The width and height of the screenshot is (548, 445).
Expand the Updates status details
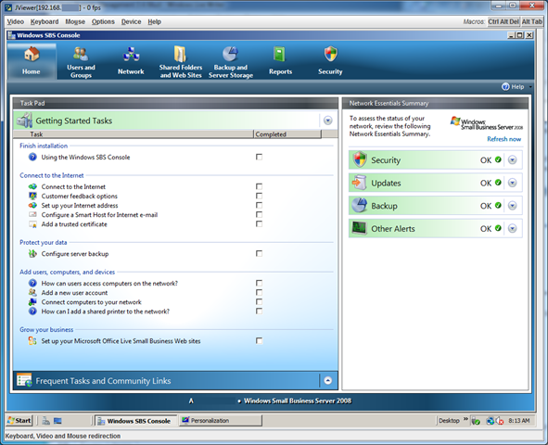pyautogui.click(x=513, y=183)
